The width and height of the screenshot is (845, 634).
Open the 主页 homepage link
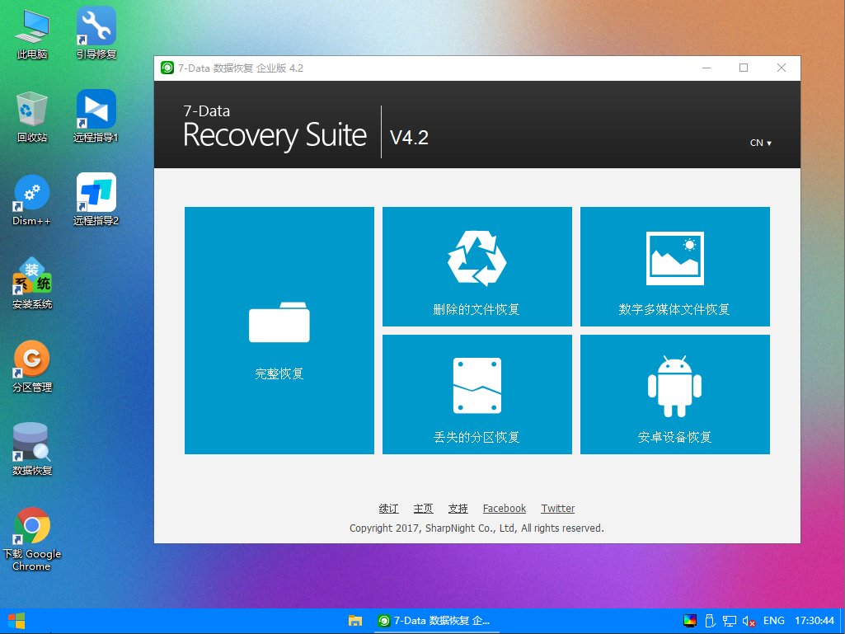tap(423, 509)
